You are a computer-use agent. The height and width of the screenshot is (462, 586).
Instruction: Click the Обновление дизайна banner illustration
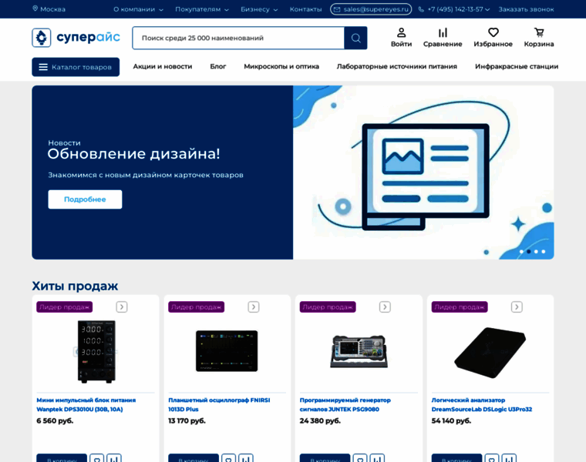tap(423, 172)
